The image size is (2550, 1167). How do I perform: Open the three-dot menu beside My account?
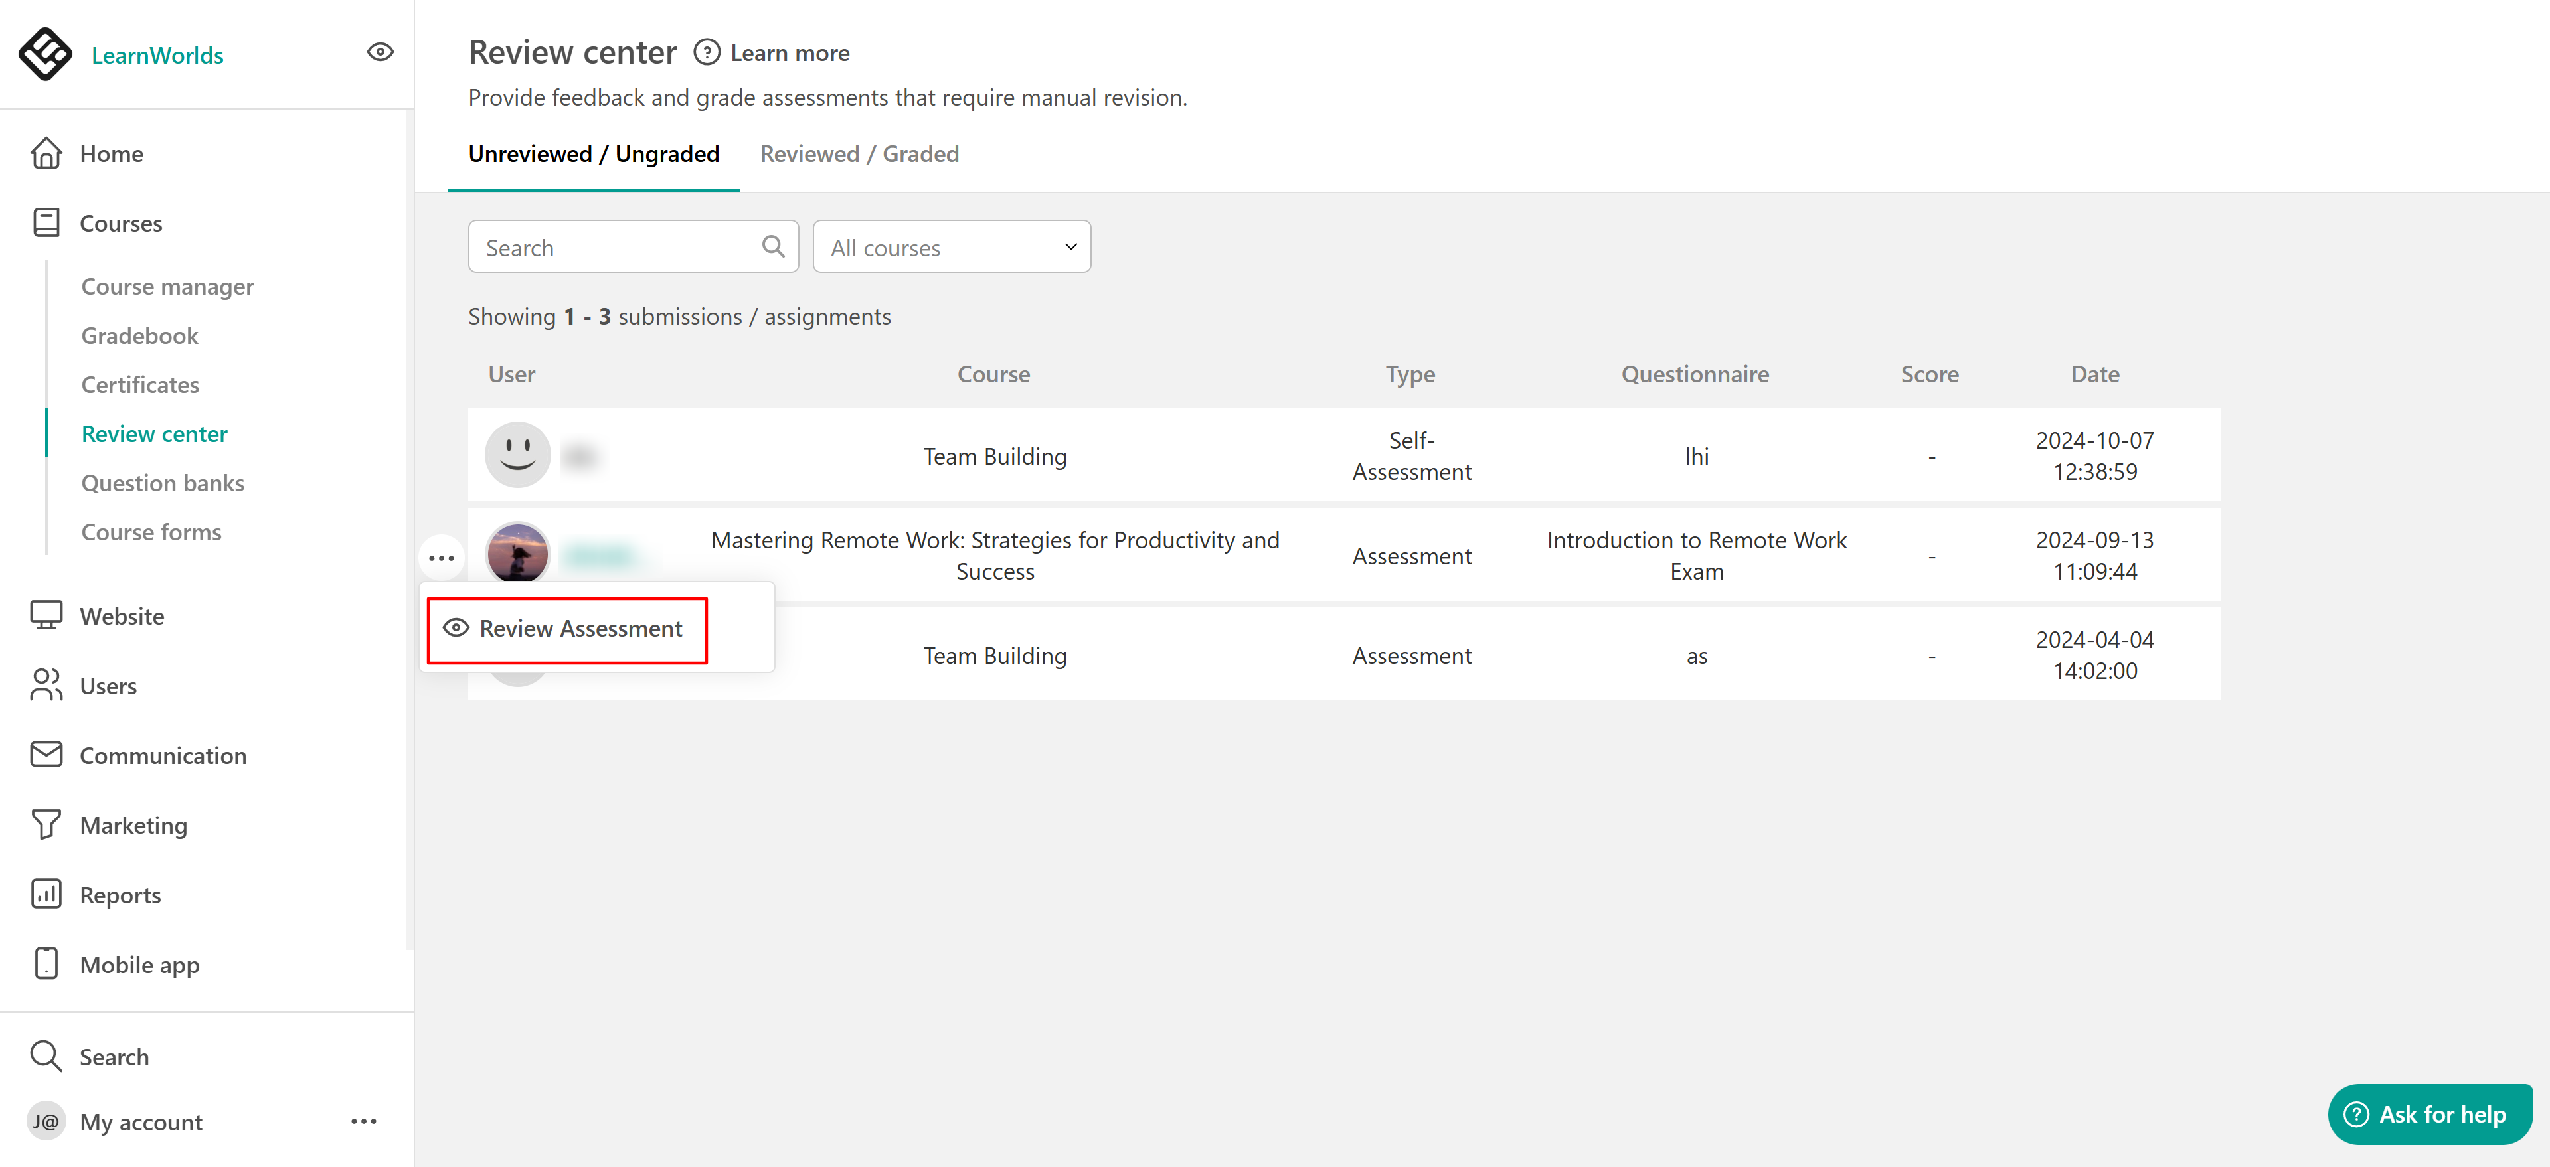363,1121
